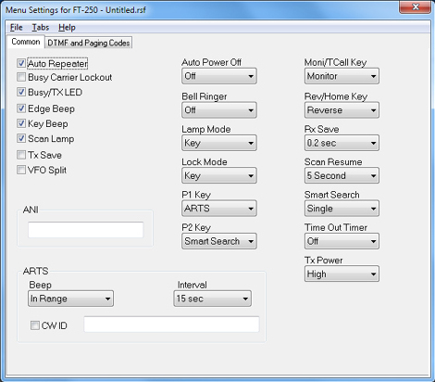Expand the Bell Ringer dropdown
This screenshot has width=435, height=382.
[219, 110]
